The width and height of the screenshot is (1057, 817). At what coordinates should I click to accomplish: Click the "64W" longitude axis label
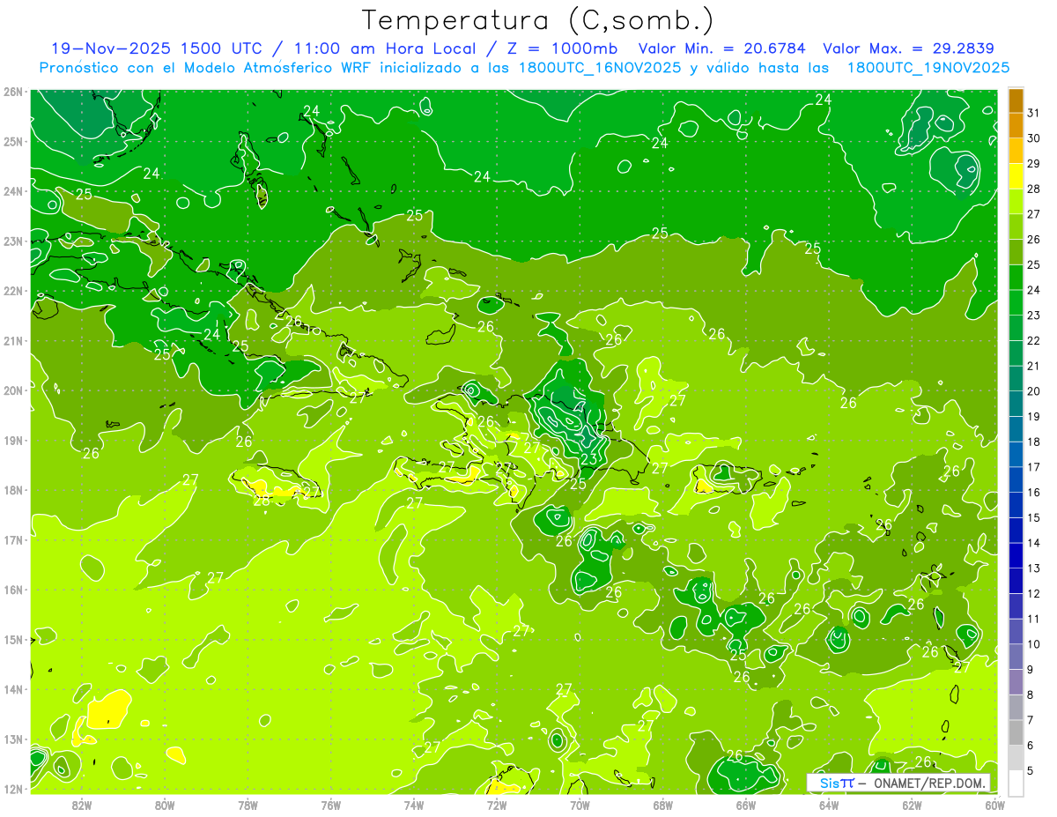[829, 804]
